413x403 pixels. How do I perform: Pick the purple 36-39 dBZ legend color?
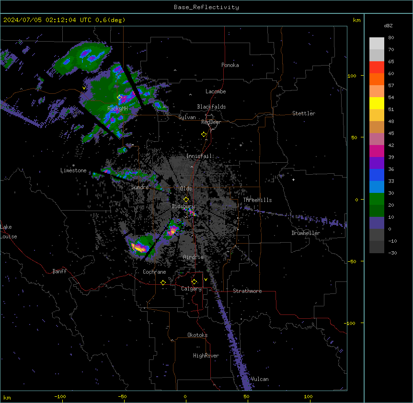point(377,163)
